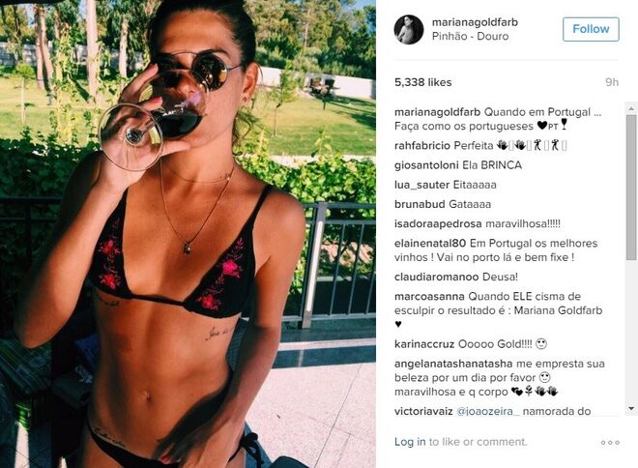Open brunabud commenter profile
The width and height of the screenshot is (638, 468).
click(x=420, y=204)
